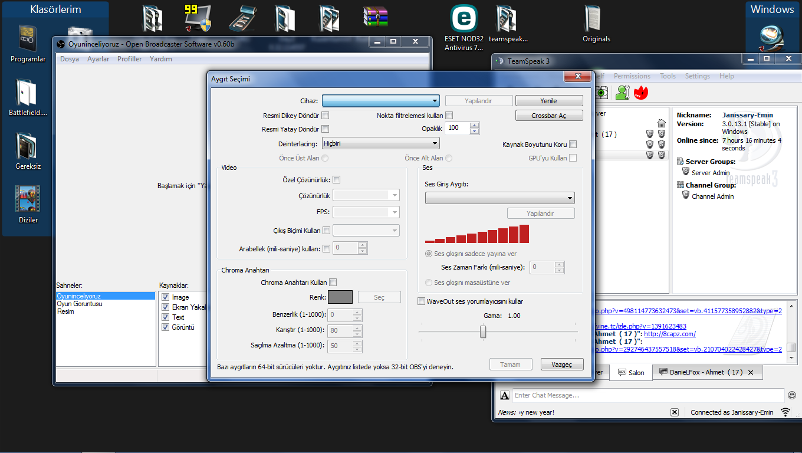Open the Diziler film folder icon
The width and height of the screenshot is (802, 453).
click(x=28, y=199)
